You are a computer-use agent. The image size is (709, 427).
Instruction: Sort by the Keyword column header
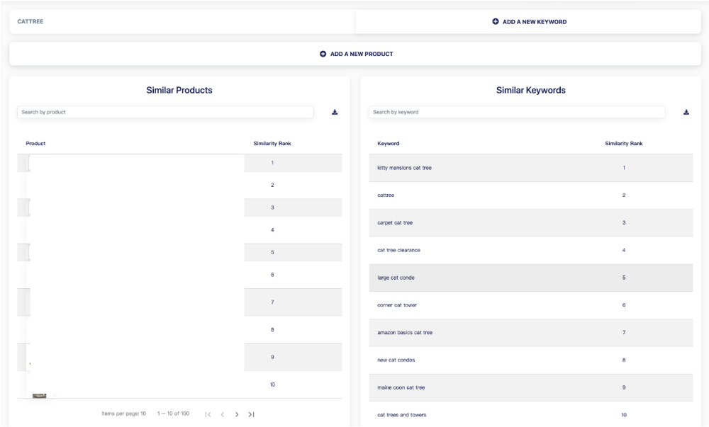click(x=389, y=144)
